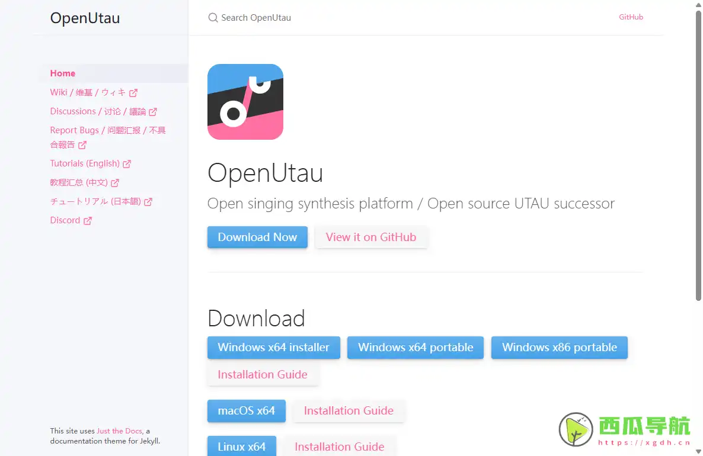Image resolution: width=703 pixels, height=456 pixels.
Task: Click the search magnifier icon
Action: point(213,17)
